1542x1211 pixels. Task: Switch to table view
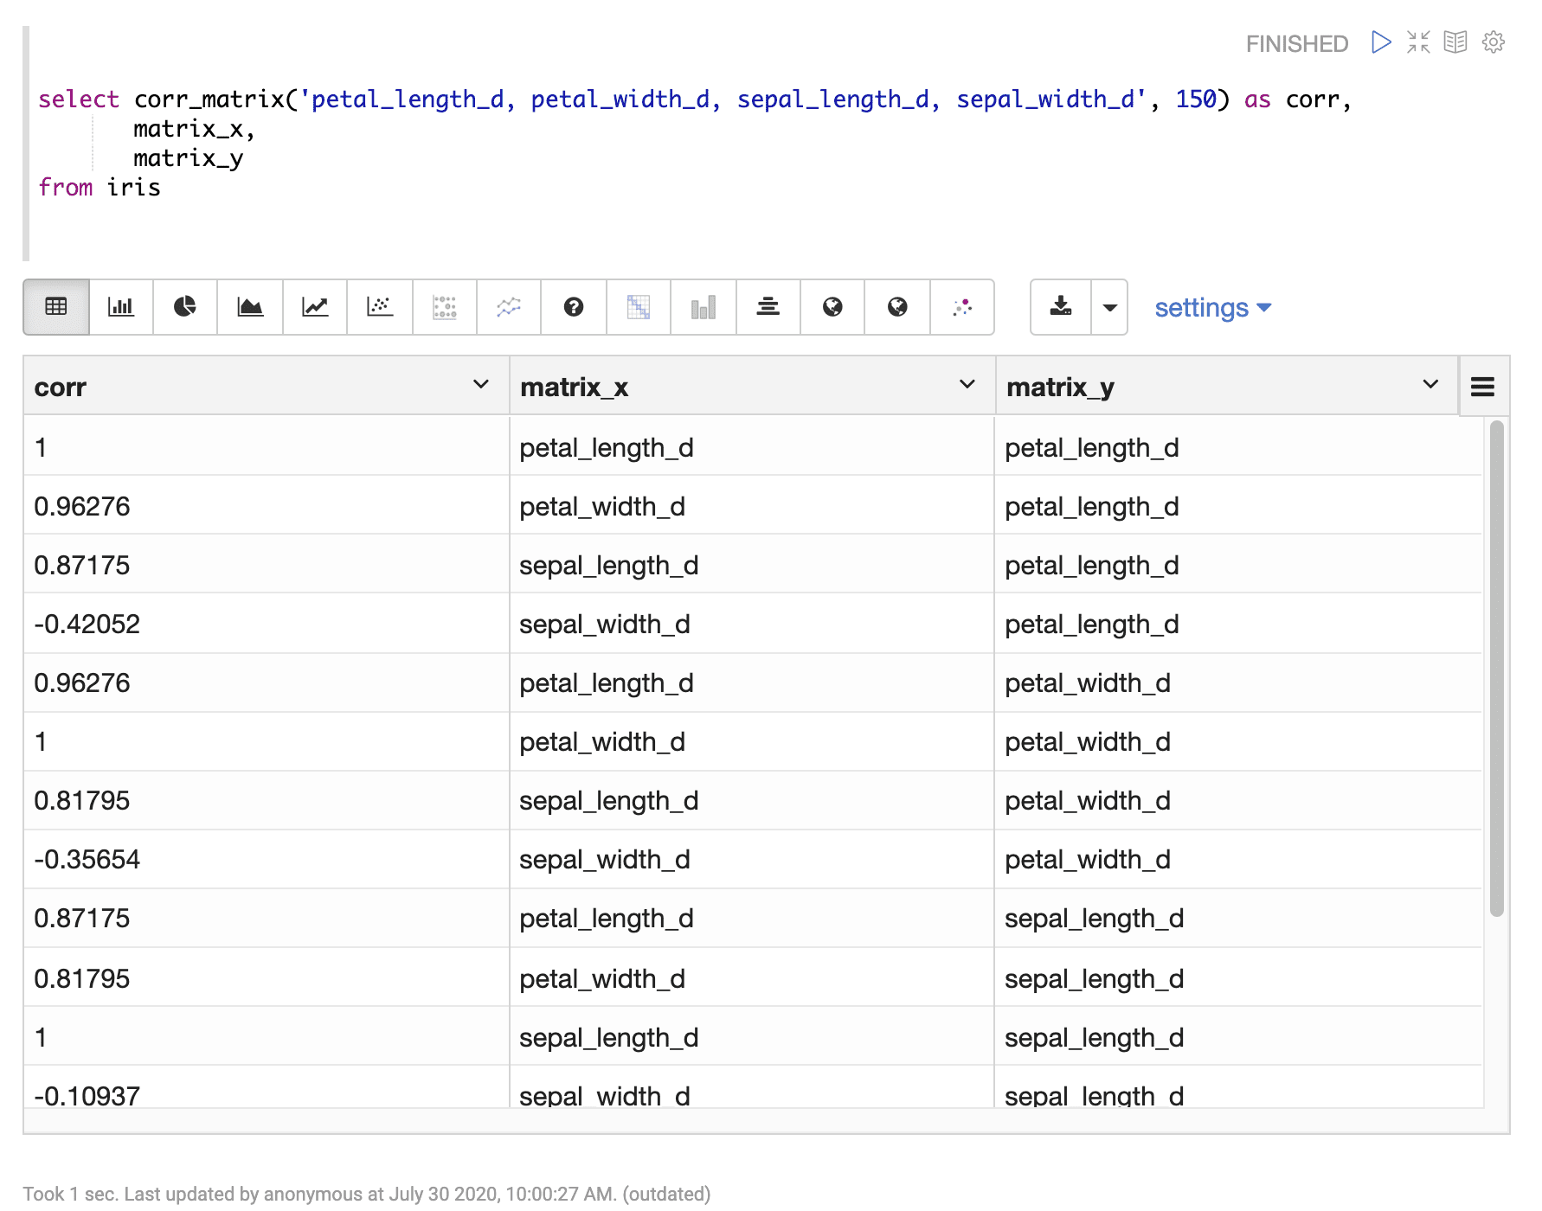[56, 307]
